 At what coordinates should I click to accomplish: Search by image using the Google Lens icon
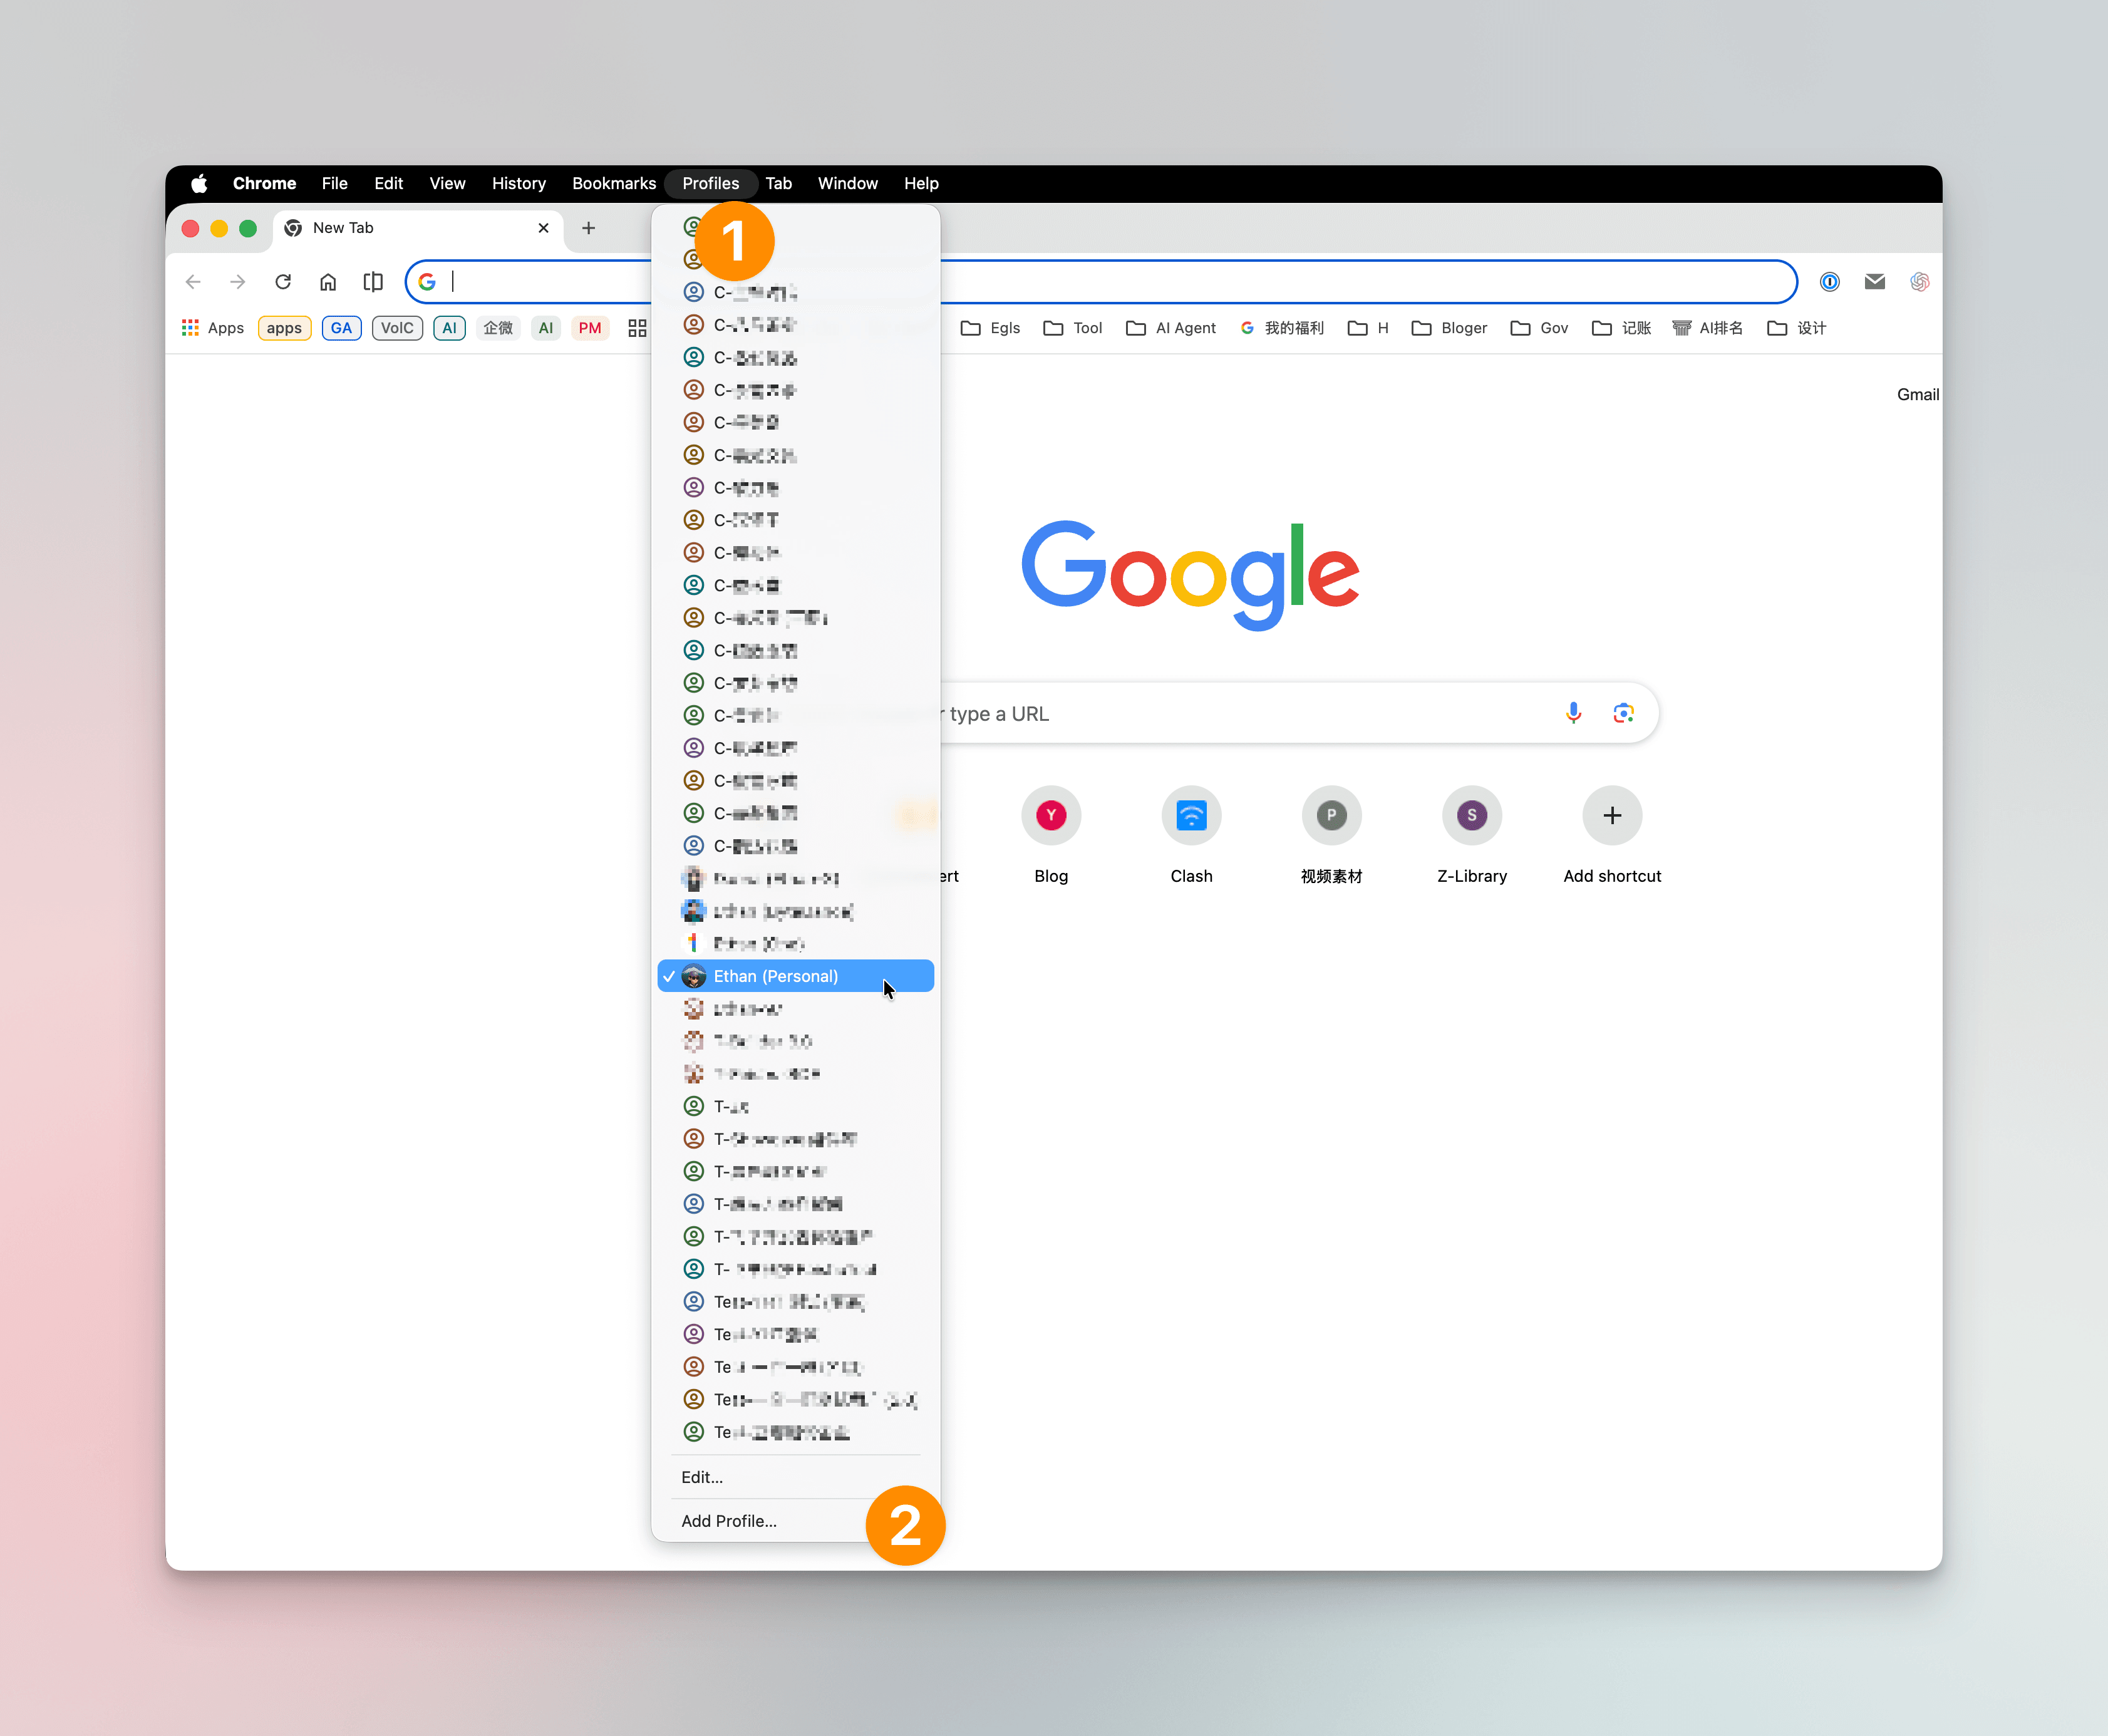tap(1622, 712)
